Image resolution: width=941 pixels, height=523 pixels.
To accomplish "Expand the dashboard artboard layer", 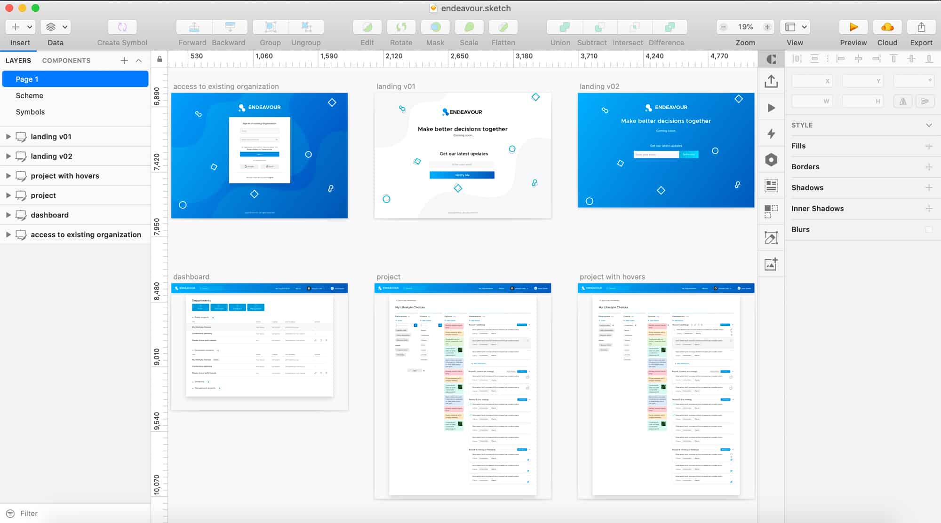I will point(8,215).
